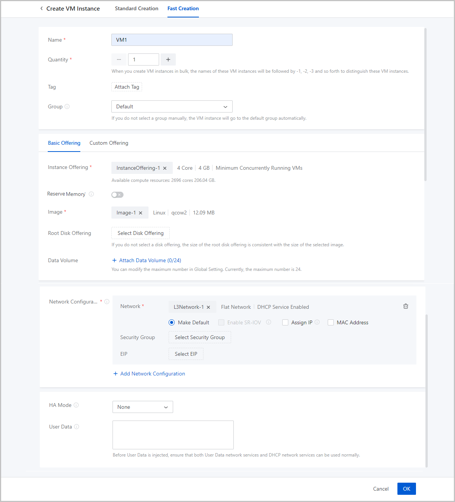Open the HA Mode info icon

(76, 405)
